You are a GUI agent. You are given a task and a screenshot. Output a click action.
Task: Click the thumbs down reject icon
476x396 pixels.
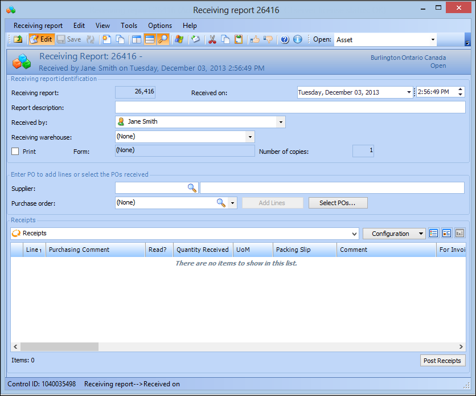(x=268, y=39)
